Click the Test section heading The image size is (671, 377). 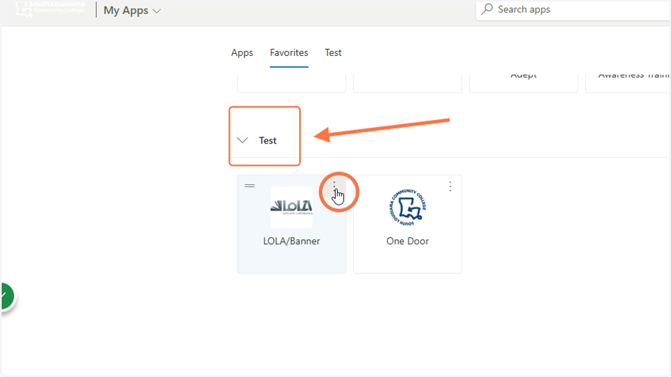(x=268, y=141)
